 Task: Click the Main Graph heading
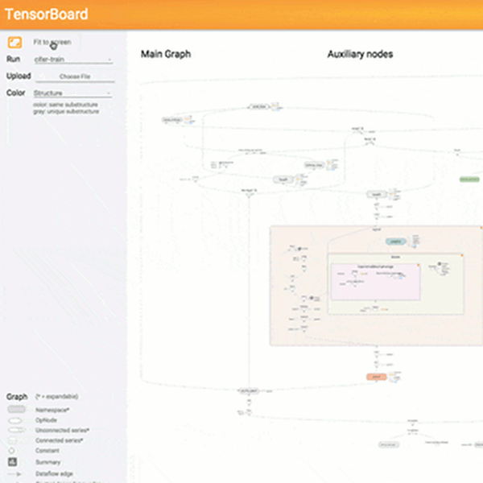166,54
